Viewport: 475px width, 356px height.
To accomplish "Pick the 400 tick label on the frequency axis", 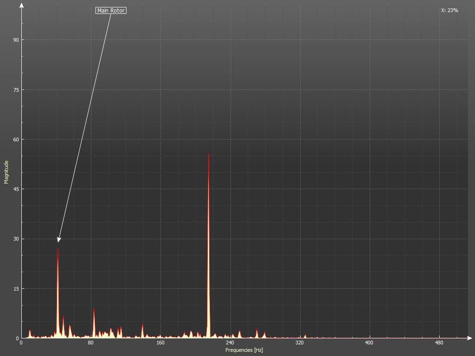I will (369, 343).
